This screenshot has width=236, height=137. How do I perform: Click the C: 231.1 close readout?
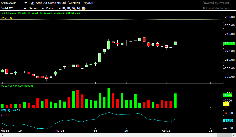[59, 13]
